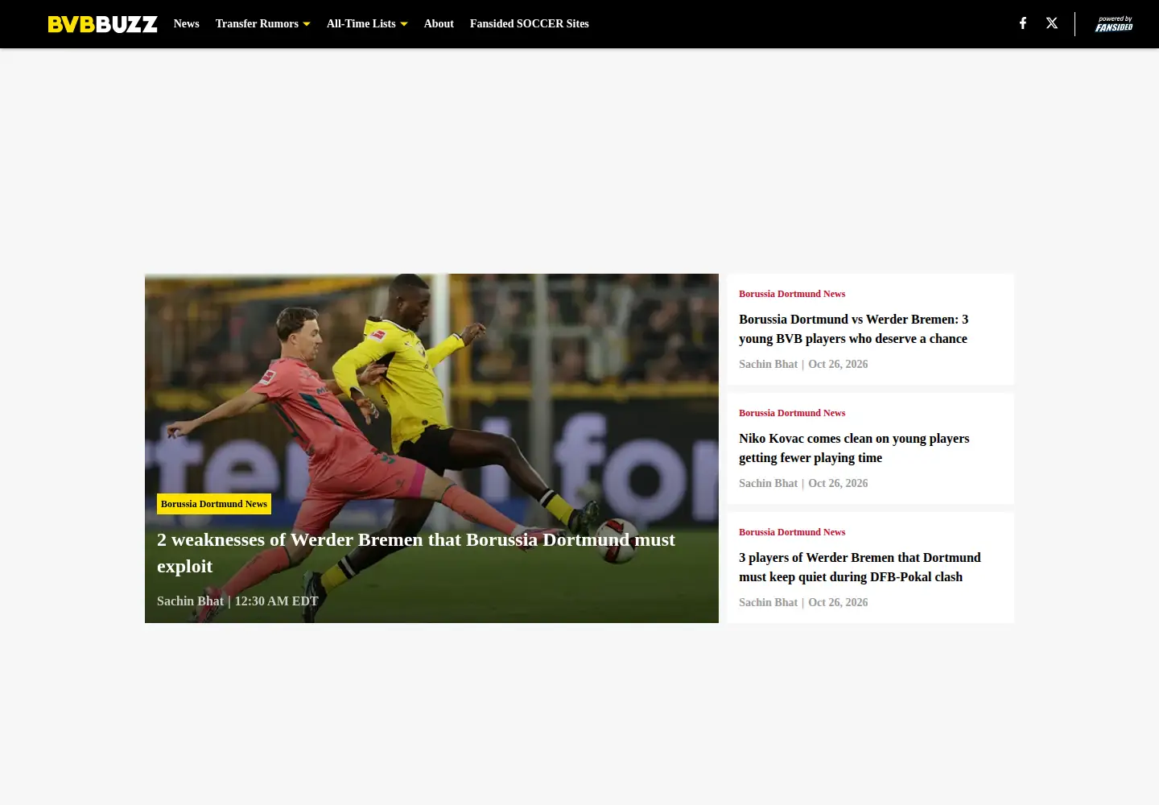Viewport: 1159px width, 805px height.
Task: Click the yellow Borussia Dortmund News tag
Action: (x=214, y=504)
